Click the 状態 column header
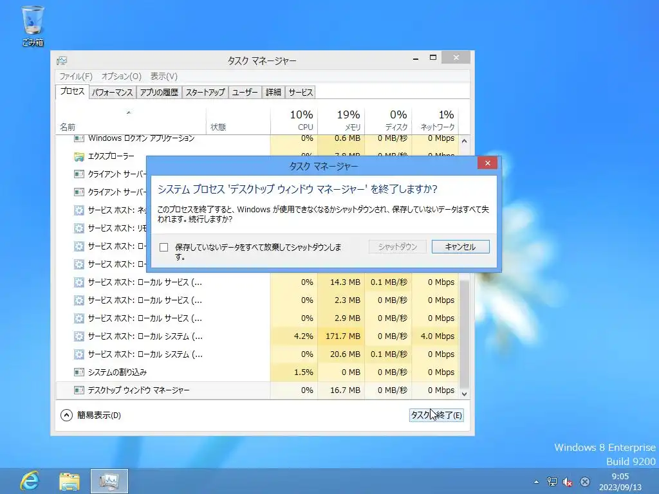Image resolution: width=659 pixels, height=494 pixels. 238,121
